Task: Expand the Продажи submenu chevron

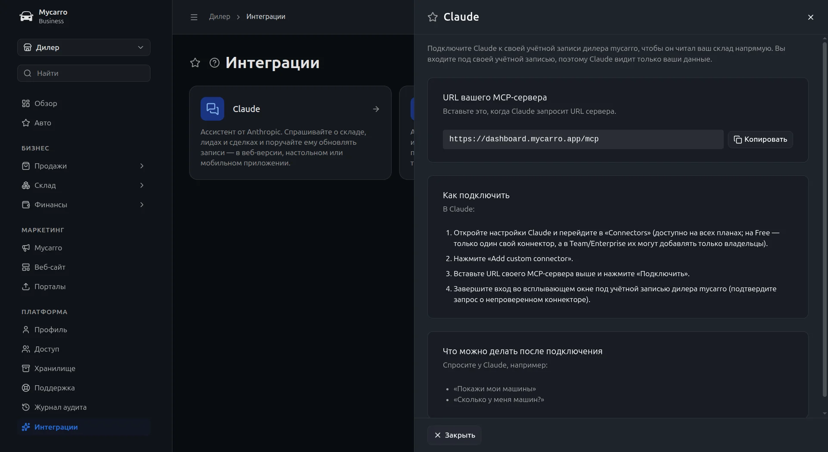Action: [x=141, y=166]
